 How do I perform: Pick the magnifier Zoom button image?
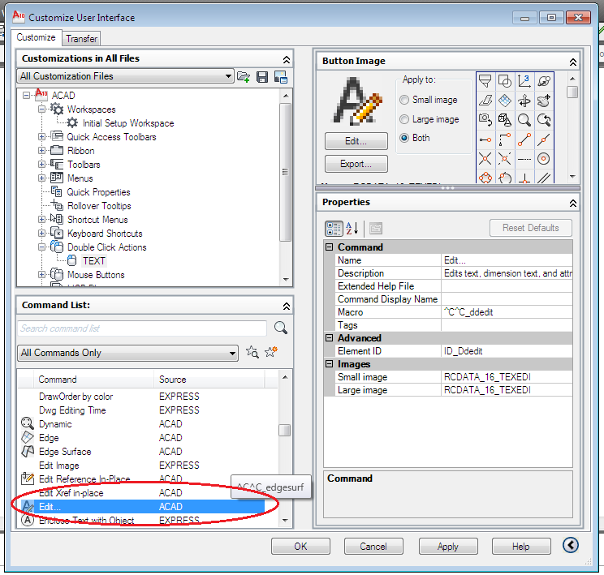point(524,120)
